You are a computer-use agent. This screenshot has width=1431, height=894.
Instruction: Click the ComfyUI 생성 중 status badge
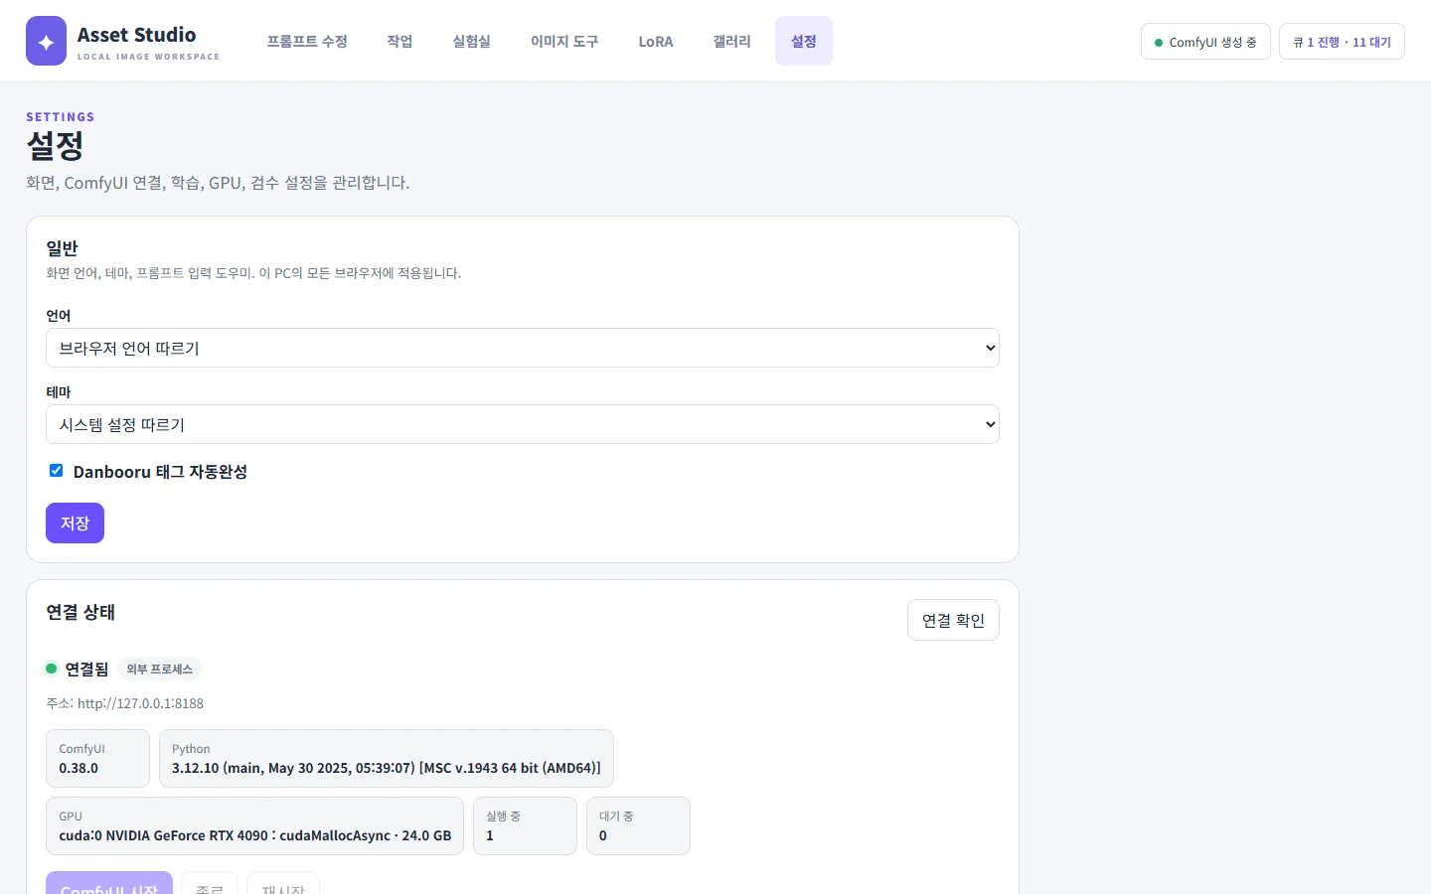click(x=1205, y=42)
